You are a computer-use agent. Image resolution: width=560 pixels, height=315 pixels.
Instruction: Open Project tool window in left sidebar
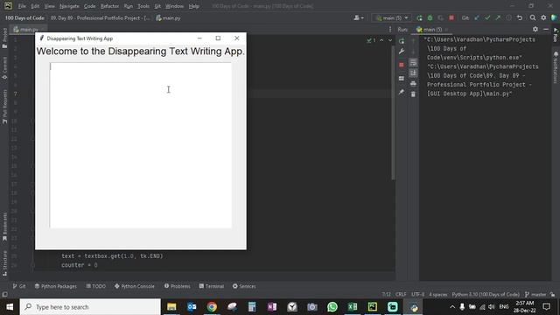click(x=4, y=38)
